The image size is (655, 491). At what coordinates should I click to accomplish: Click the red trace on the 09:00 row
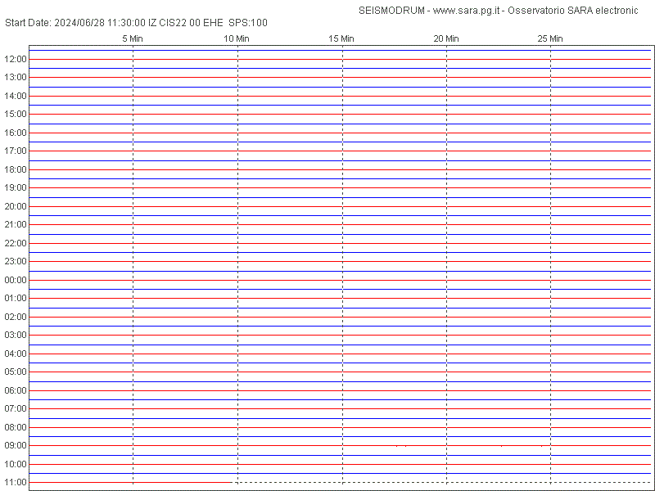[x=340, y=445]
